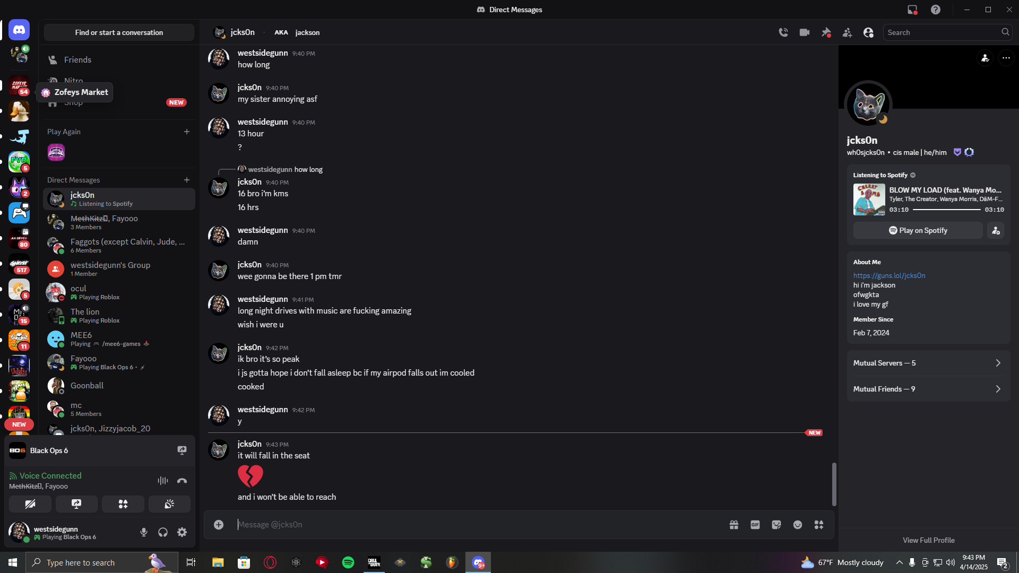Expand Mutual Friends list

click(x=928, y=389)
